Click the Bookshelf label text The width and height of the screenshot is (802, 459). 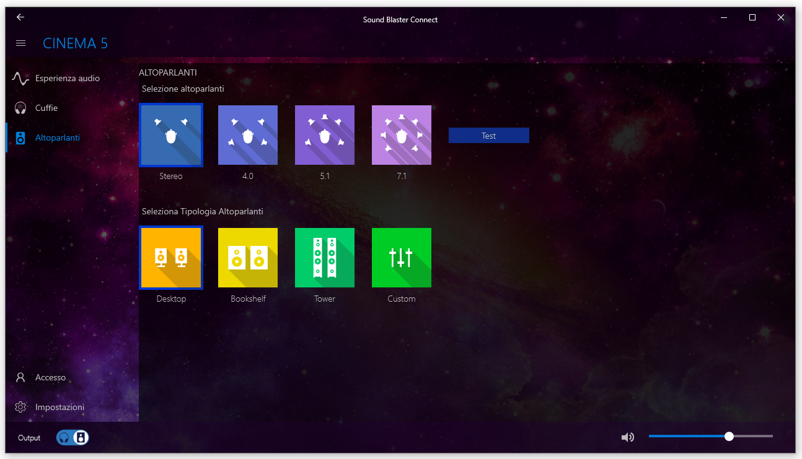249,299
